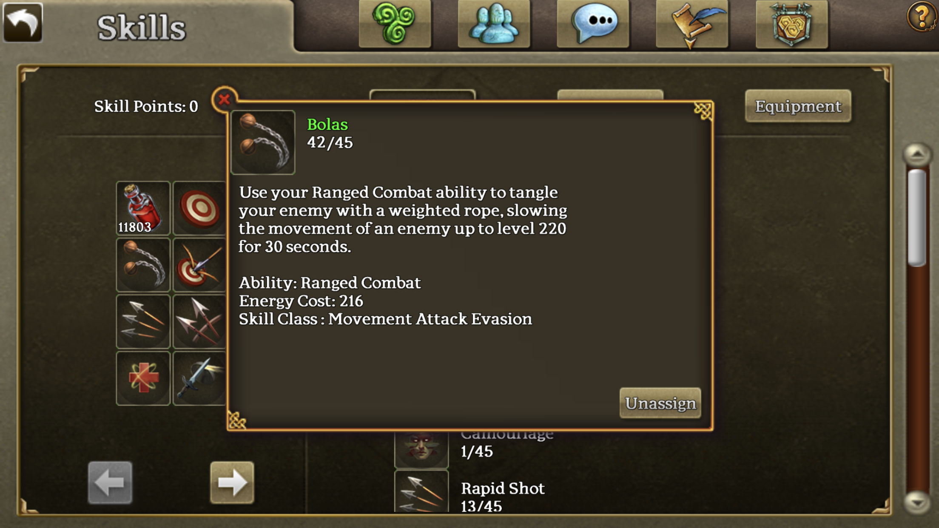Open the Equipment panel

click(x=798, y=106)
